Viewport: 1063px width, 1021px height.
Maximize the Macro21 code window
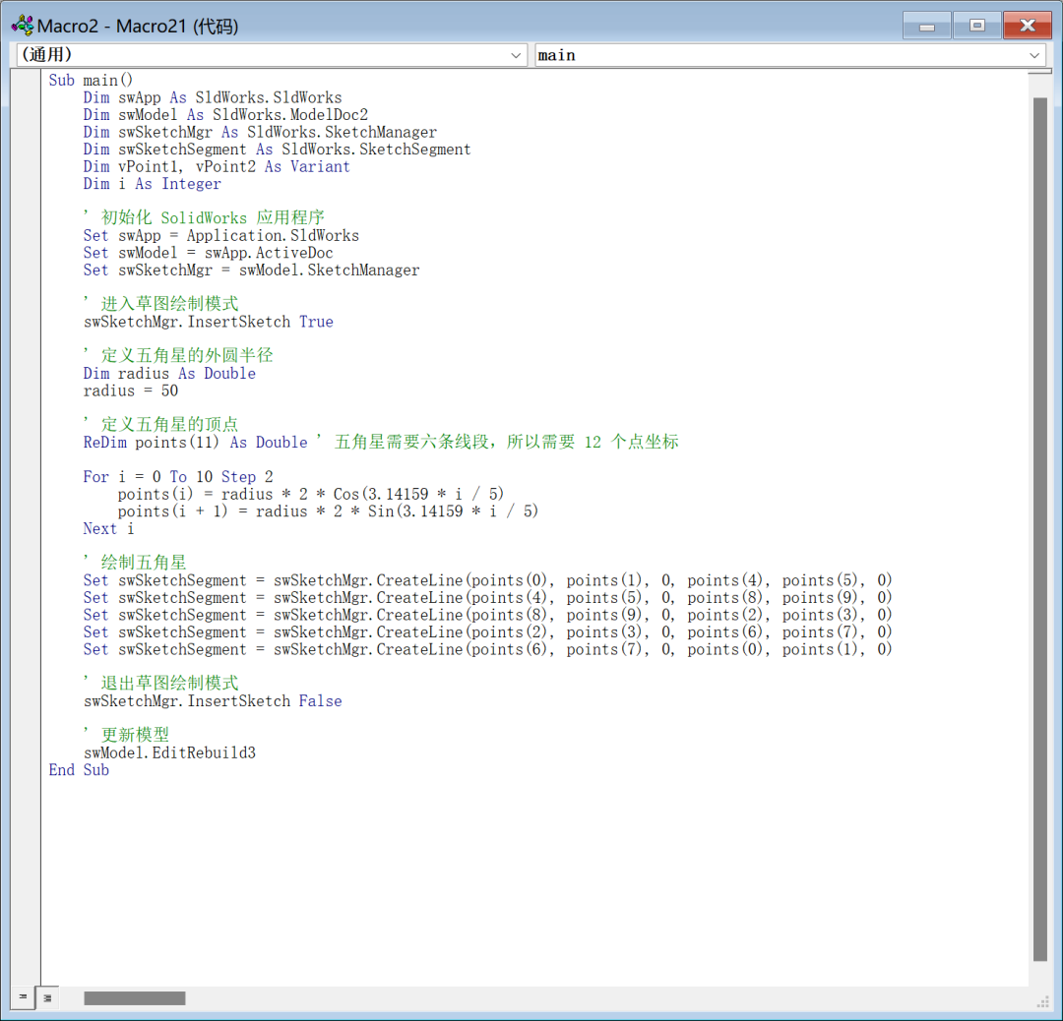tap(977, 26)
